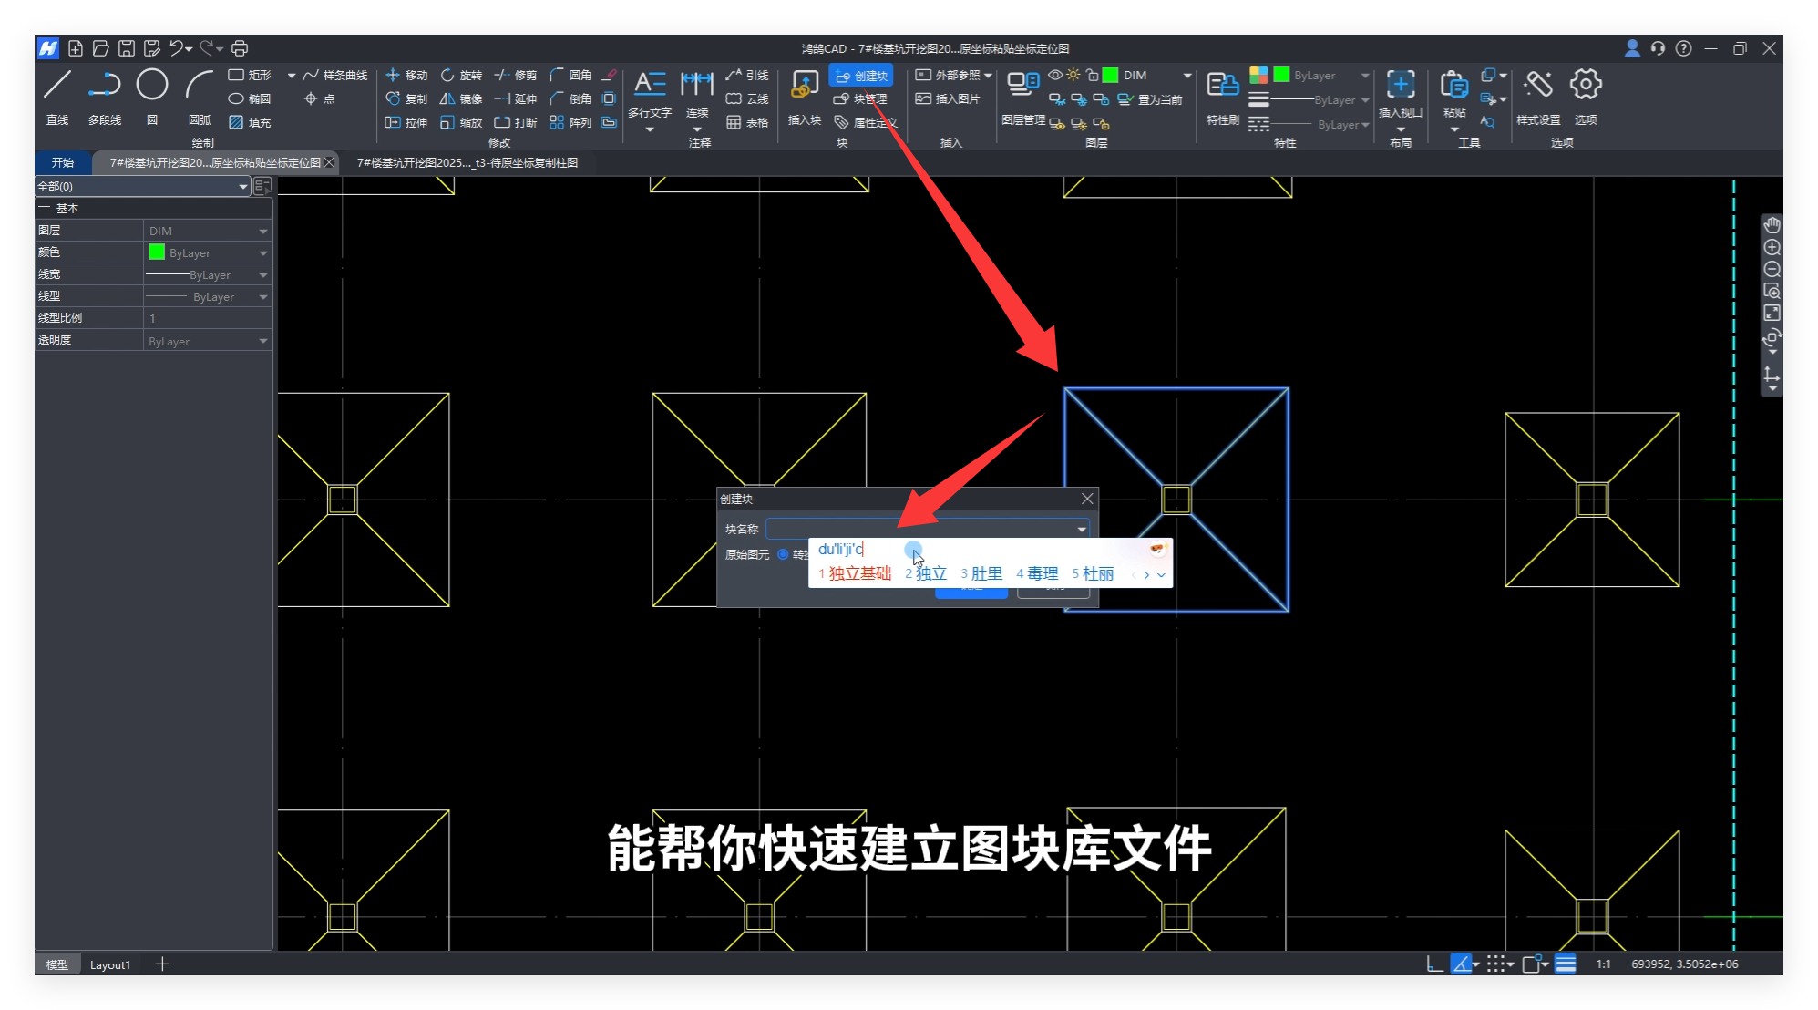Viewport: 1818px width, 1010px height.
Task: Open 图层管理 layer manager
Action: (1022, 86)
